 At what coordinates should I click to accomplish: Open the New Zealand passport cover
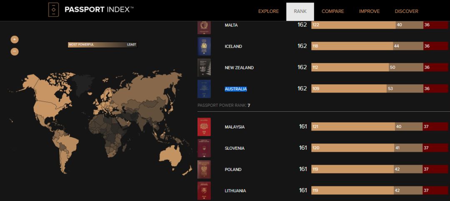tap(204, 68)
